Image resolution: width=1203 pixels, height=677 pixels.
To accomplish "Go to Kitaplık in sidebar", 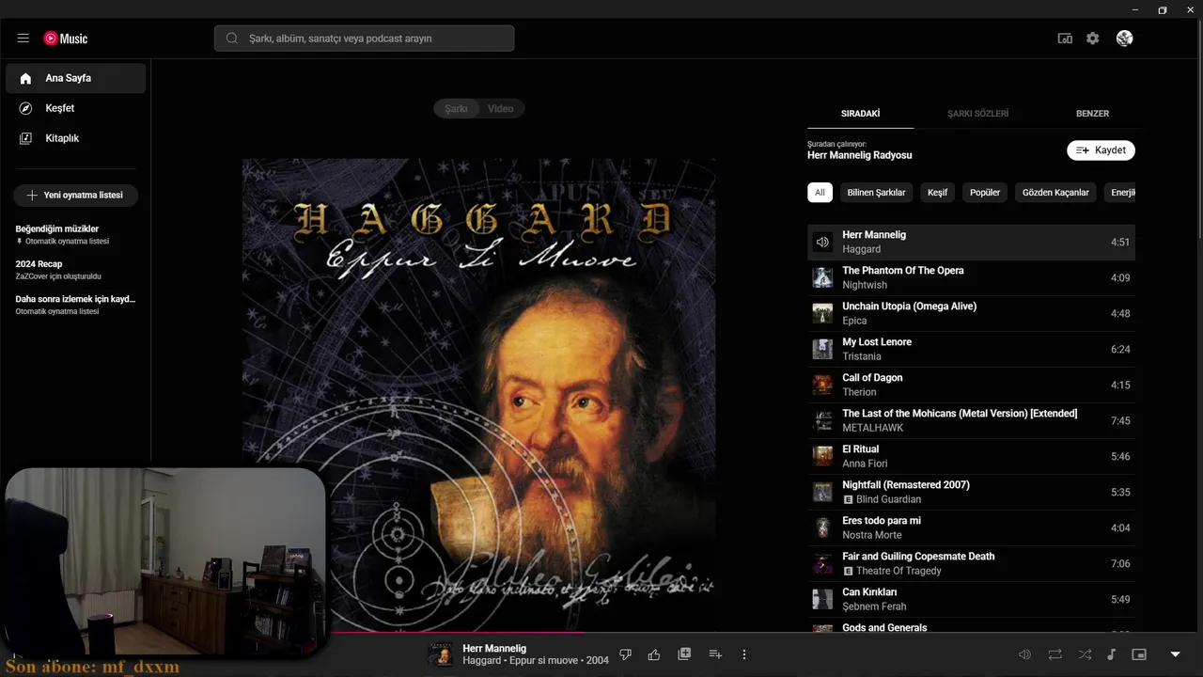I will (x=75, y=138).
